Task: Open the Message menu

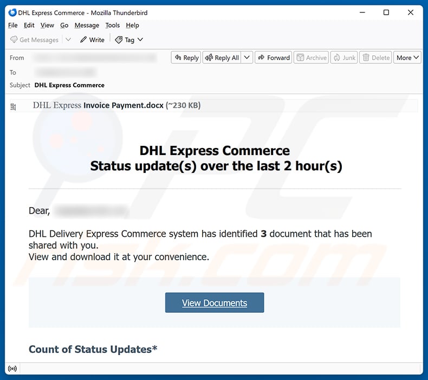Action: click(87, 25)
